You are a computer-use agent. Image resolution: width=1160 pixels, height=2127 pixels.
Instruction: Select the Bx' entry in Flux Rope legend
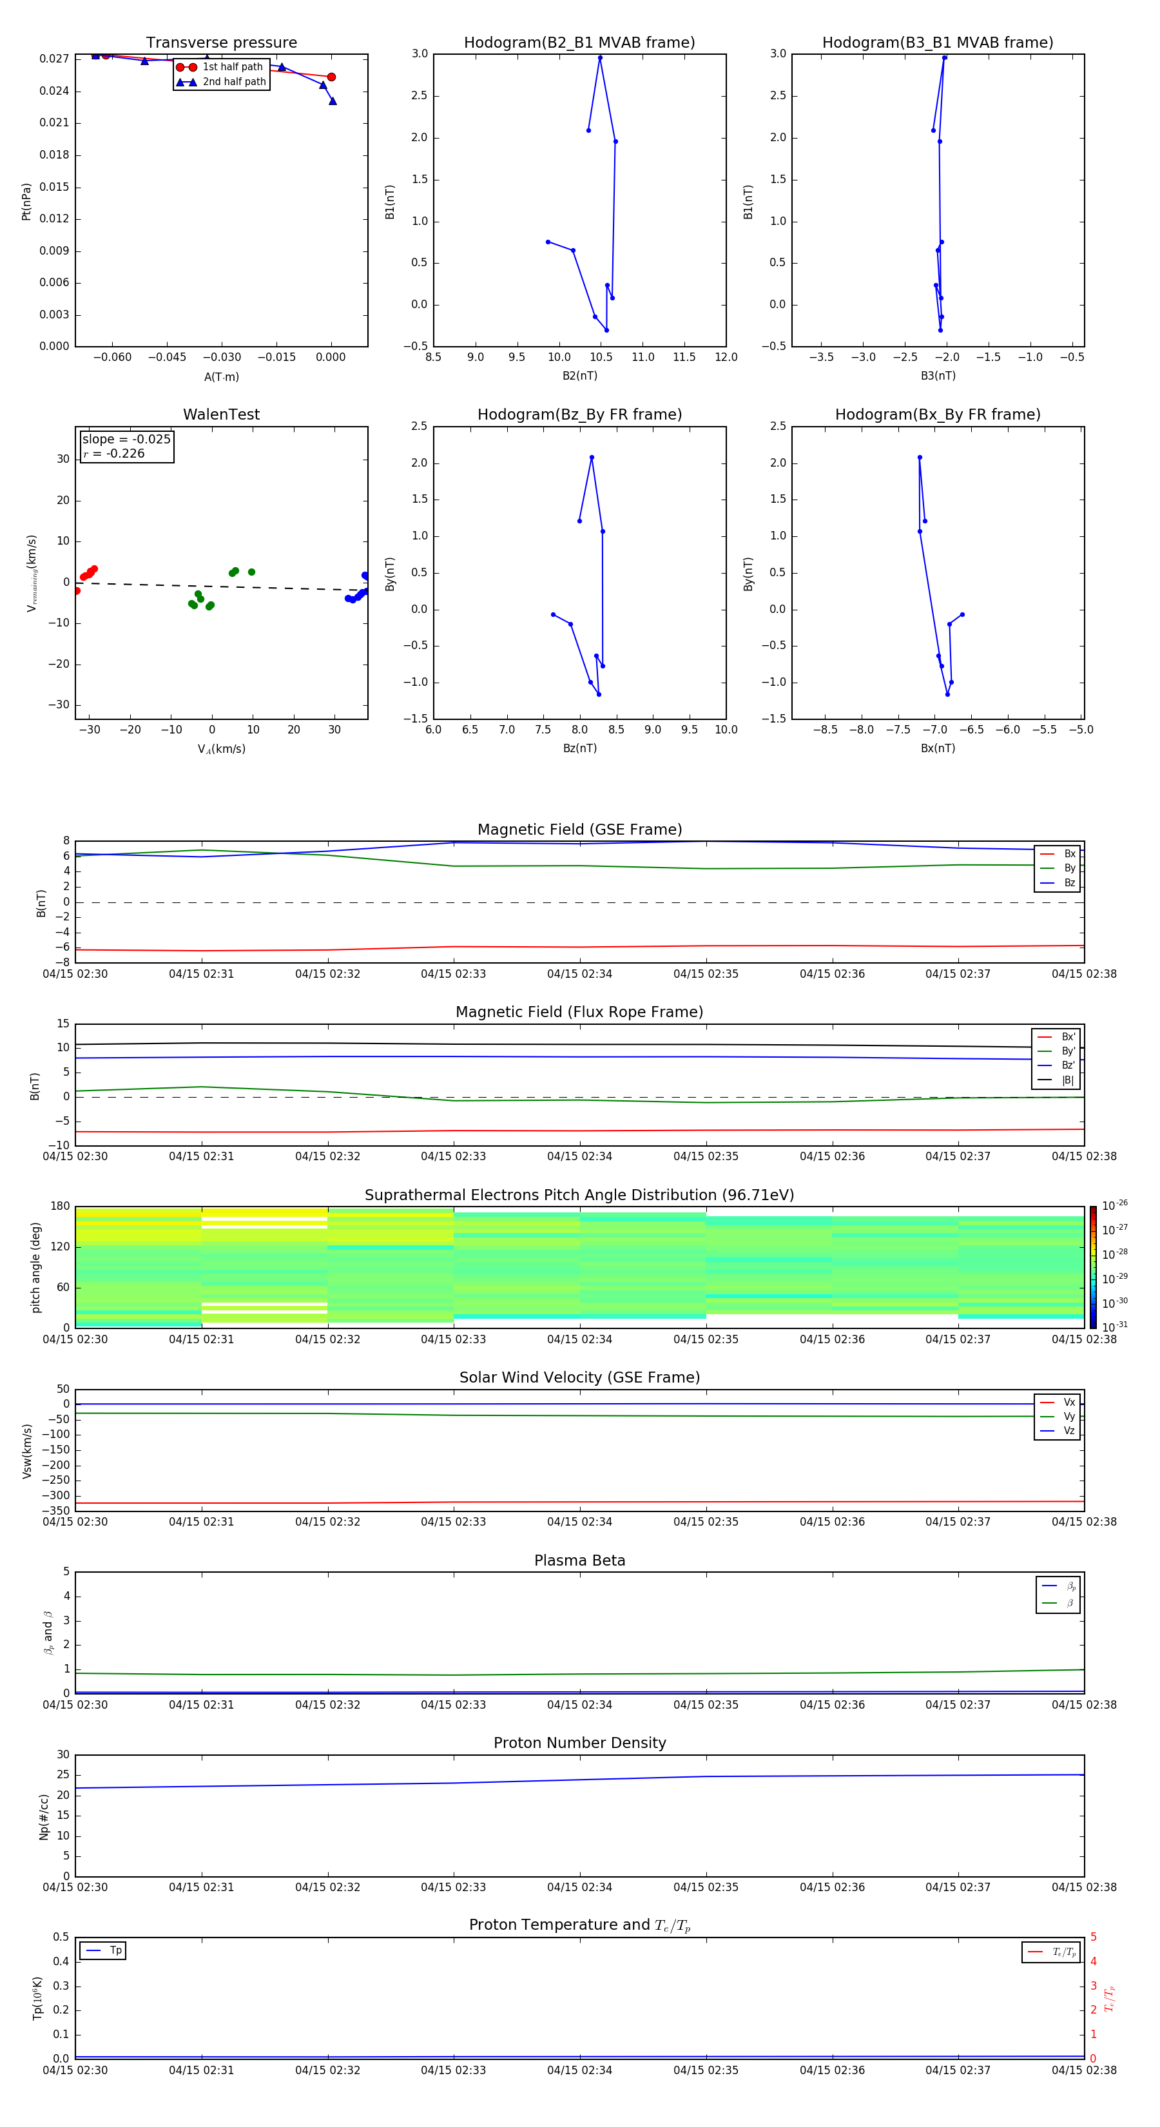1056,1037
